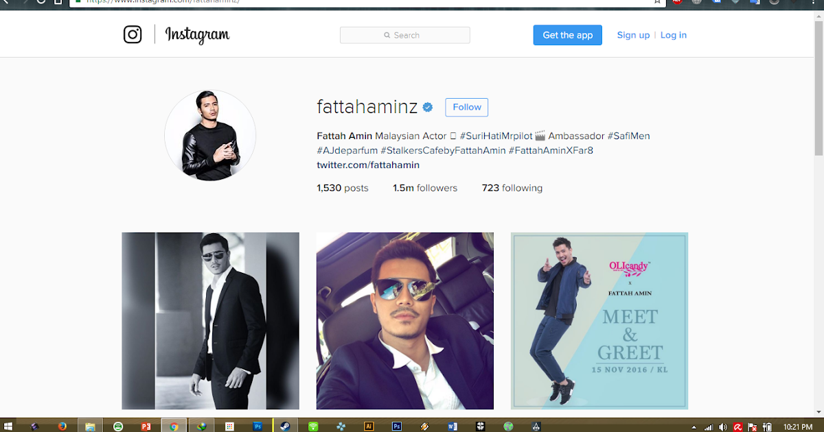Open the black-and-white suit photo post
The image size is (824, 432).
tap(210, 321)
